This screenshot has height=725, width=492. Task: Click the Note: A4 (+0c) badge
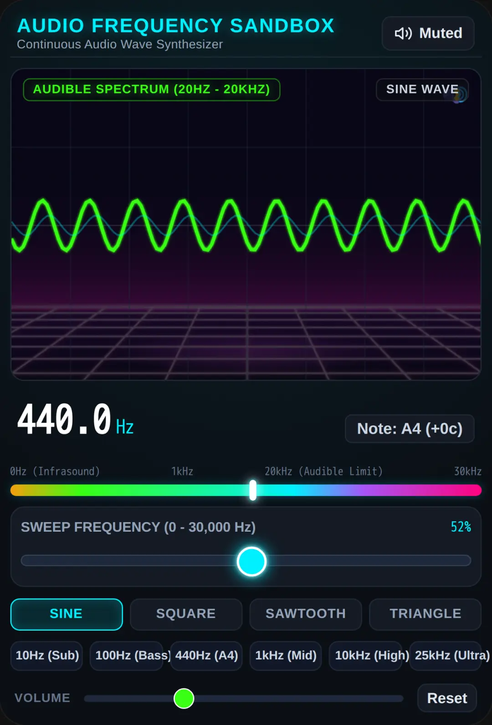pyautogui.click(x=410, y=429)
